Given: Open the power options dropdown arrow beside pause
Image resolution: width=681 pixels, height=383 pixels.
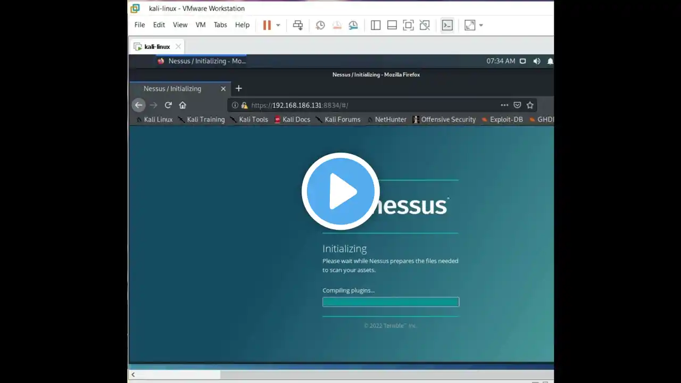Looking at the screenshot, I should pos(278,26).
